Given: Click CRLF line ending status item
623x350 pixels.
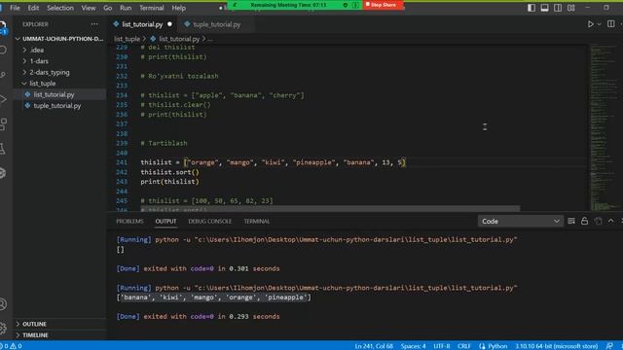Looking at the screenshot, I should click(463, 346).
